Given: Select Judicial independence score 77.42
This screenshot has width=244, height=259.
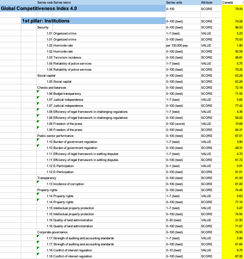Looking at the screenshot, I should (232, 106).
